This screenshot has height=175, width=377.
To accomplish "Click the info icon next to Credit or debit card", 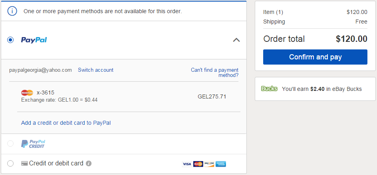I will (89, 163).
